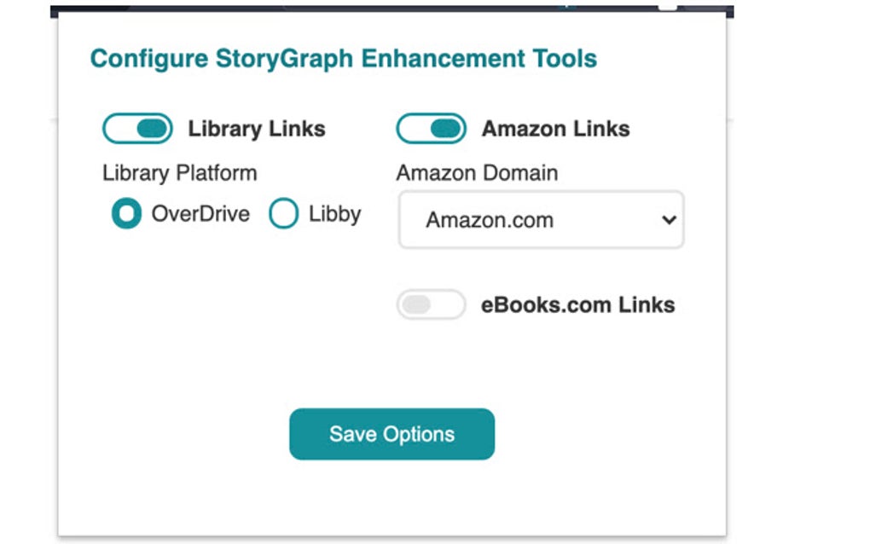Select the OverDrive radio button
Screen dimensions: 870x544
126,214
